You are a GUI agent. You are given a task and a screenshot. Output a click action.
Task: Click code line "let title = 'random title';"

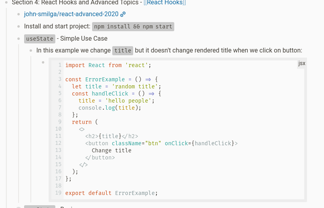tap(116, 86)
